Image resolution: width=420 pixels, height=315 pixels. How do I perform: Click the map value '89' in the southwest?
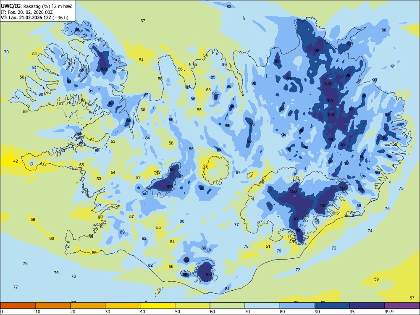[122, 232]
